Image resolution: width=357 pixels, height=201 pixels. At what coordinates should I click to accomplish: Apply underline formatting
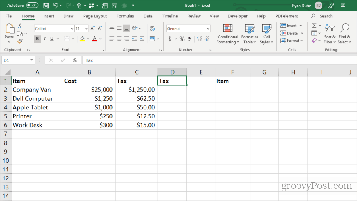point(52,39)
